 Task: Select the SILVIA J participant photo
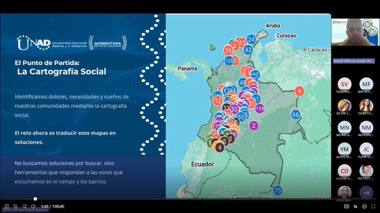point(344,105)
